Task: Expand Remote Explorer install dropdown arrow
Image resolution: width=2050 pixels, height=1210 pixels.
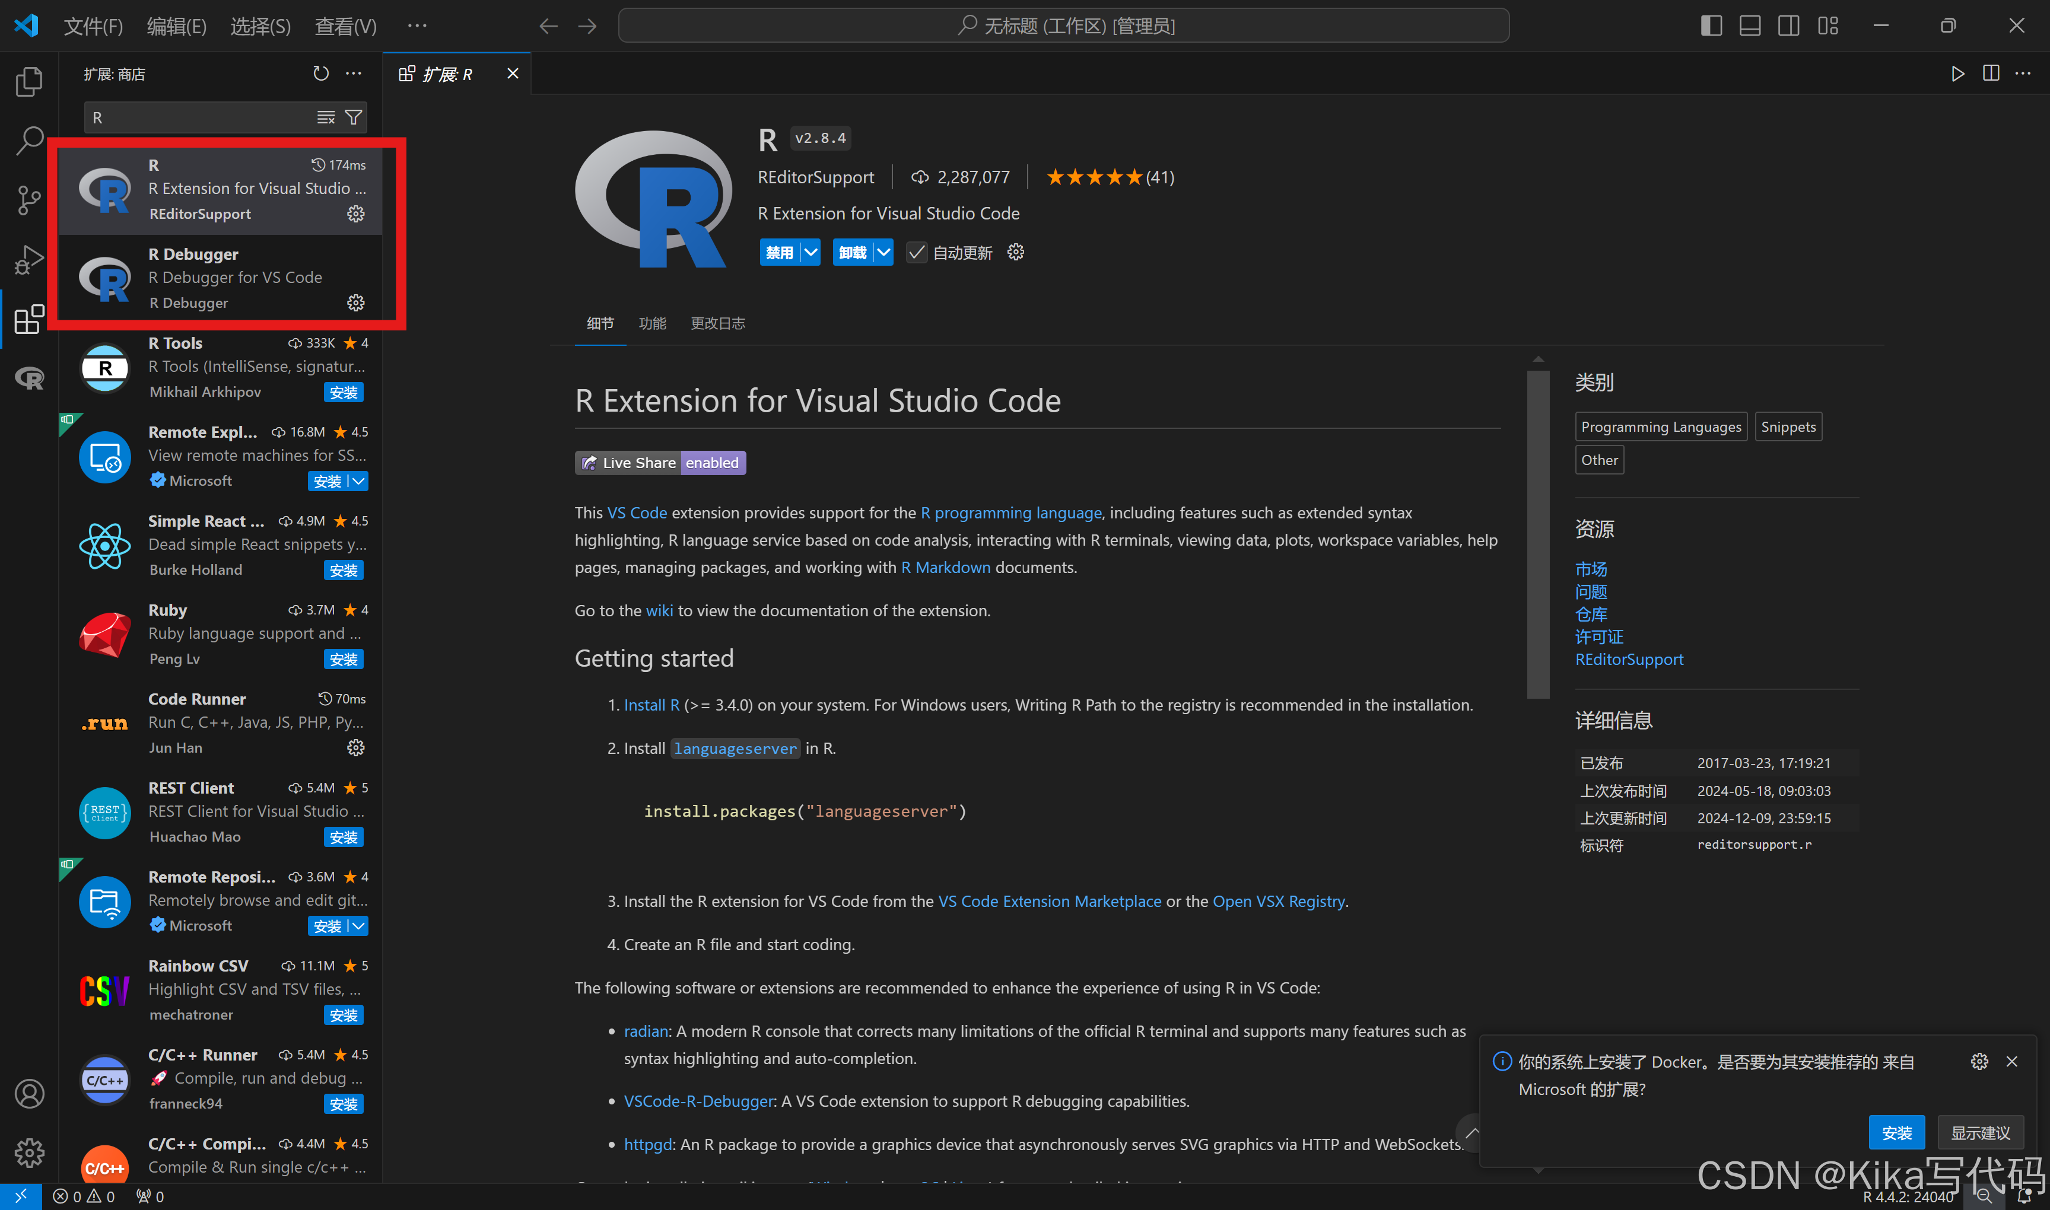Action: click(358, 481)
